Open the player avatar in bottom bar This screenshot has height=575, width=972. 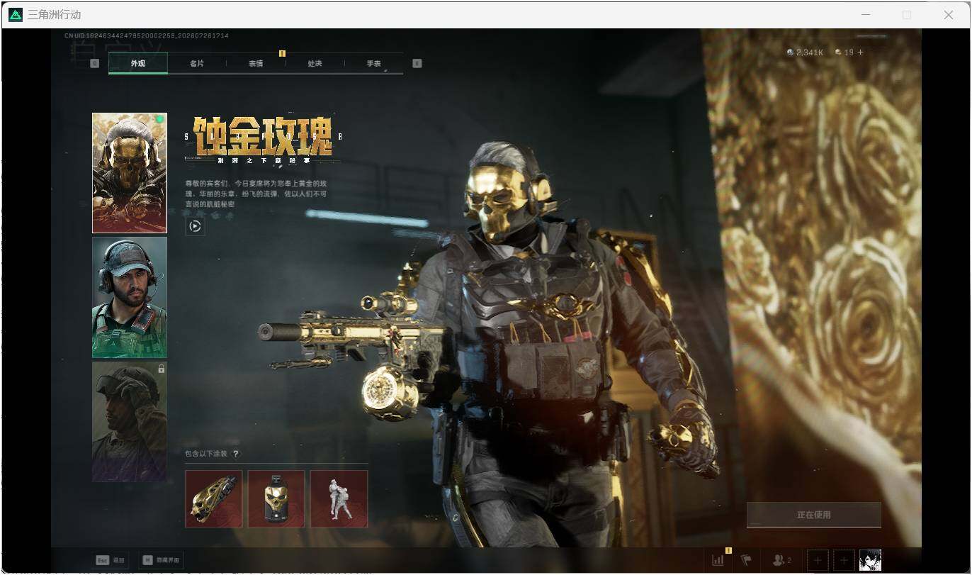click(870, 560)
